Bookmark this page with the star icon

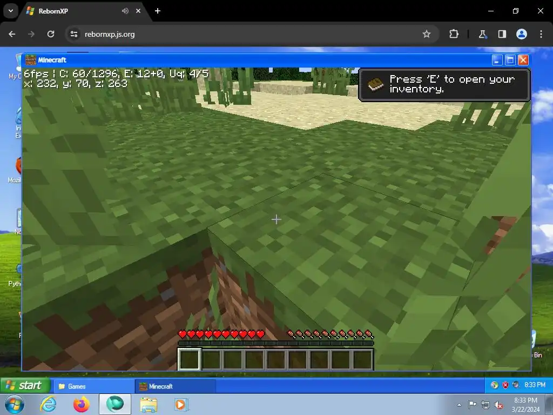point(427,34)
